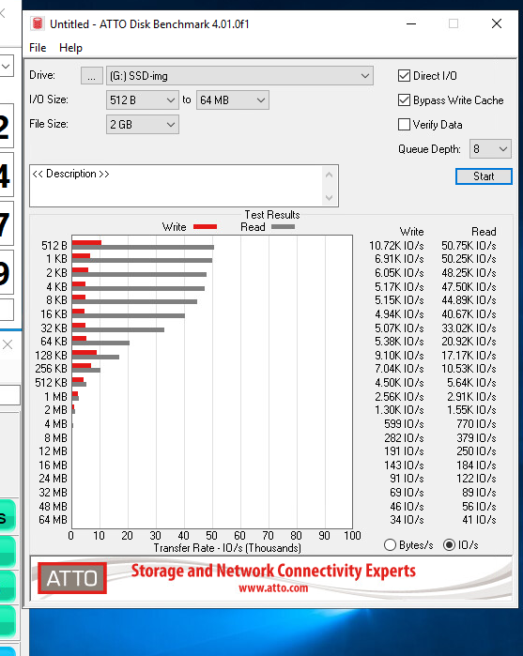Click the 16 KB row label
Image resolution: width=523 pixels, height=656 pixels.
coord(54,314)
